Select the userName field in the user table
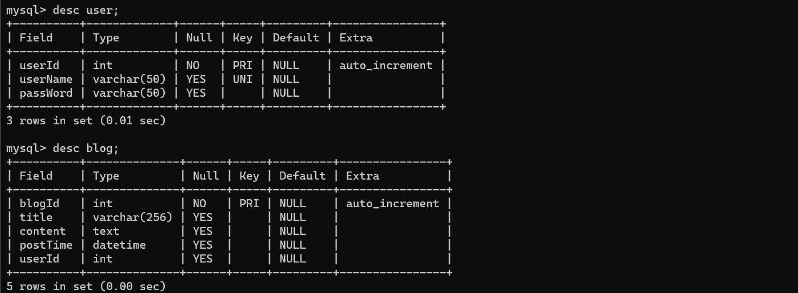 (x=46, y=79)
